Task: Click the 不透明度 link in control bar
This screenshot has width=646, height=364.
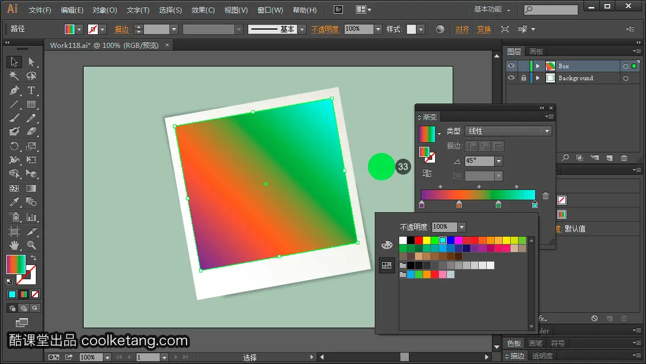Action: pos(325,29)
